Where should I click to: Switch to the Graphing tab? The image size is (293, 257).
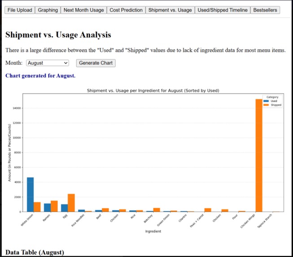[48, 10]
